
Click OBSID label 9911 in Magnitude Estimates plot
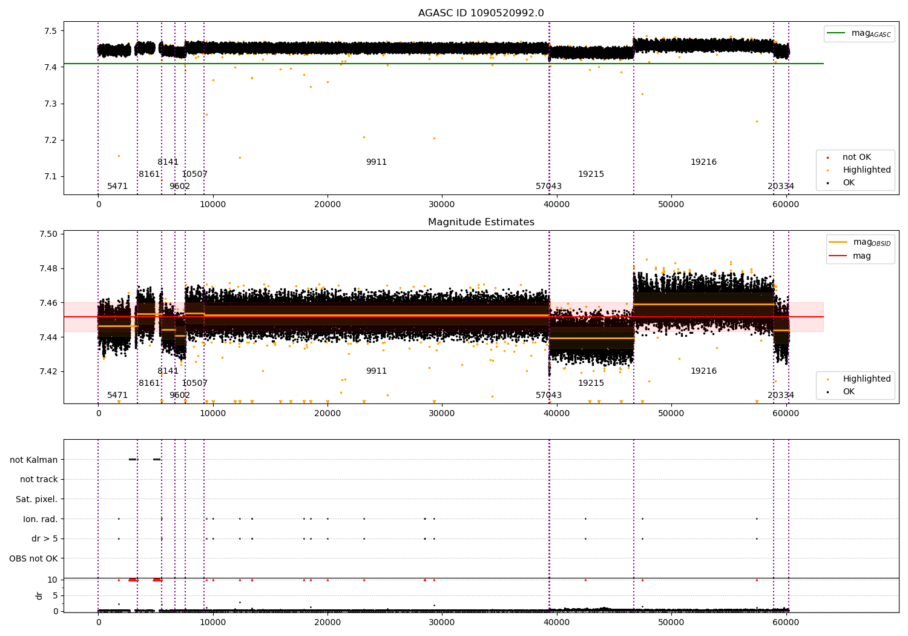click(x=376, y=371)
